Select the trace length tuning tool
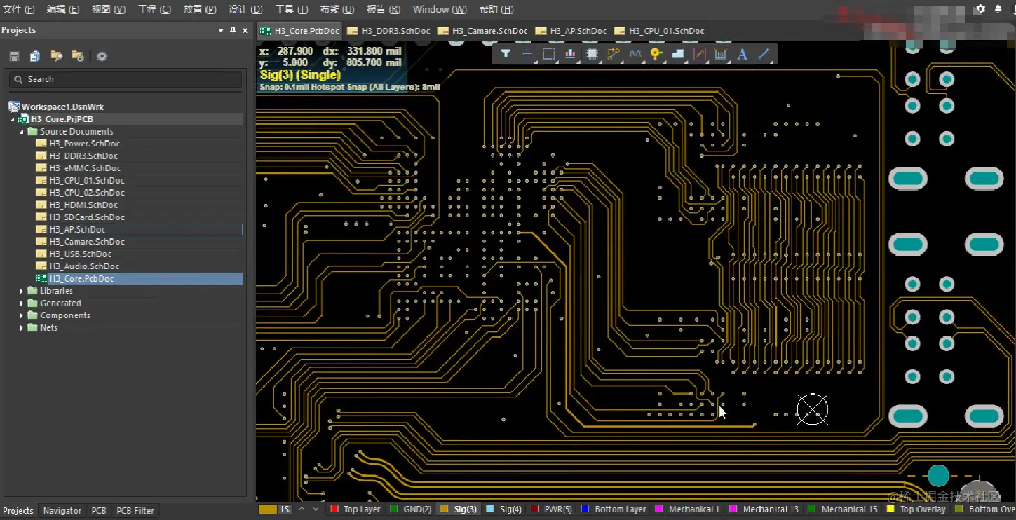The width and height of the screenshot is (1016, 520). [x=635, y=54]
